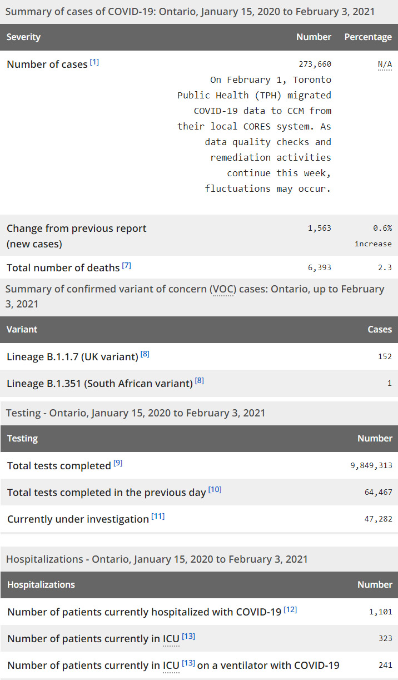Click the Severity column header
The image size is (398, 680).
point(23,37)
